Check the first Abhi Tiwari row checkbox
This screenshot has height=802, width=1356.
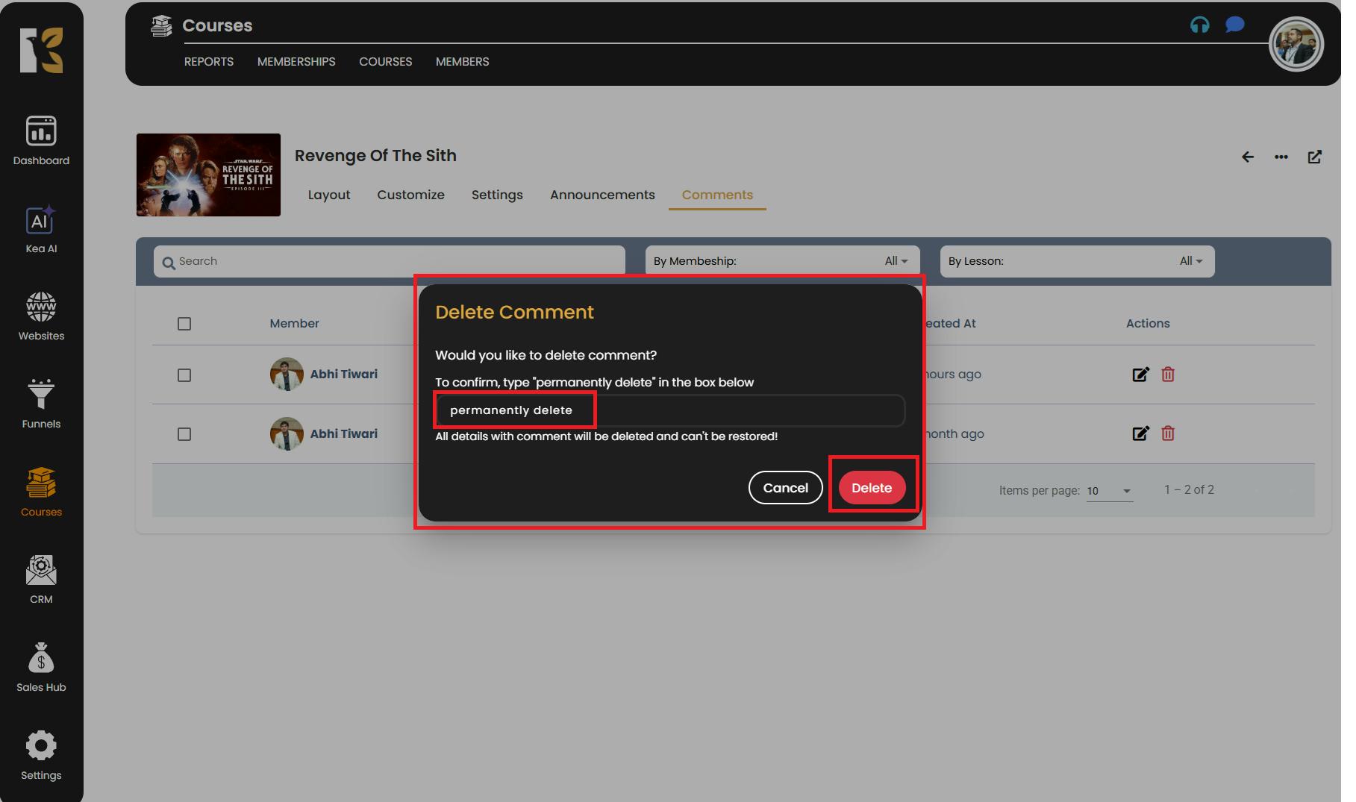[184, 375]
